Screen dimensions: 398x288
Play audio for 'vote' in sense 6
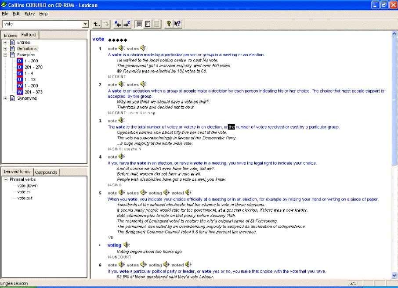(122, 264)
